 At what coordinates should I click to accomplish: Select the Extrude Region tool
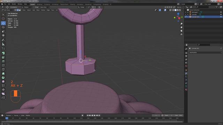[x=3, y=53]
